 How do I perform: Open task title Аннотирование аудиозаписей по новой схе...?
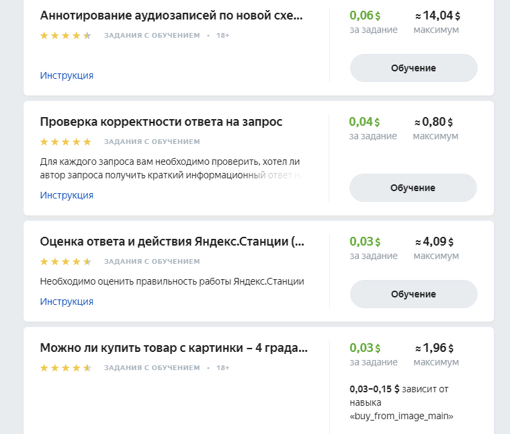coord(171,15)
